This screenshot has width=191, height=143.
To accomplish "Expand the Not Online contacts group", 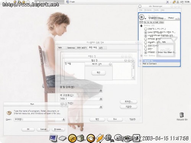I will [x=141, y=56].
